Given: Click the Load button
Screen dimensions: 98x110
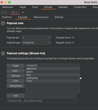Looking at the screenshot, I should (x=16, y=71).
